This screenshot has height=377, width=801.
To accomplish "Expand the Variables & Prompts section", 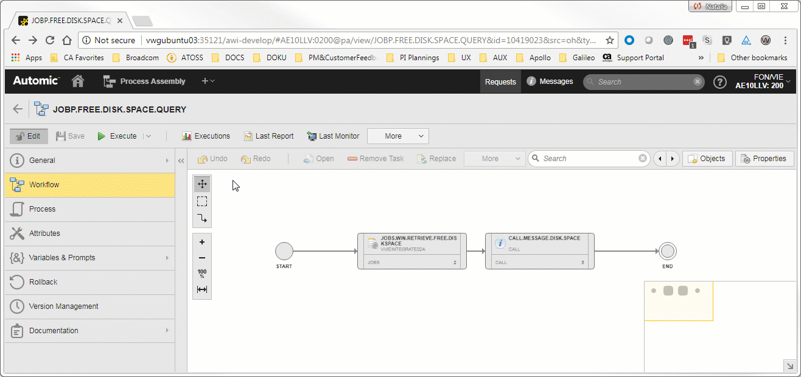I will tap(89, 258).
